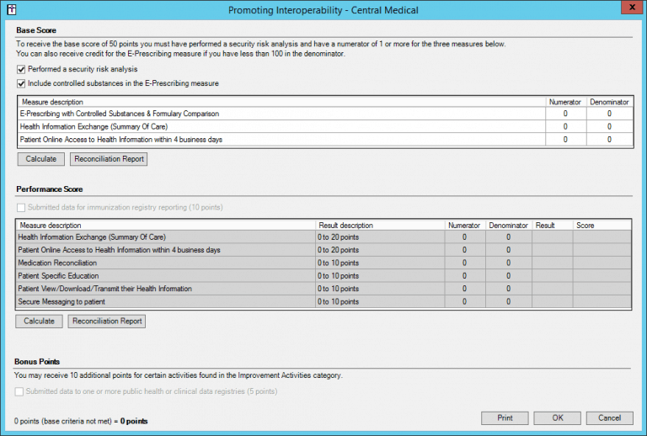Select the E-Prescribing with Controlled Substances row

[120, 113]
